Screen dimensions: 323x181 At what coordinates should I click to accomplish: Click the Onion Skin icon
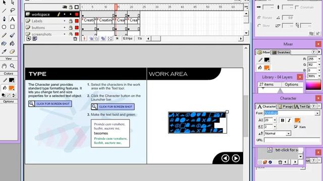point(91,39)
